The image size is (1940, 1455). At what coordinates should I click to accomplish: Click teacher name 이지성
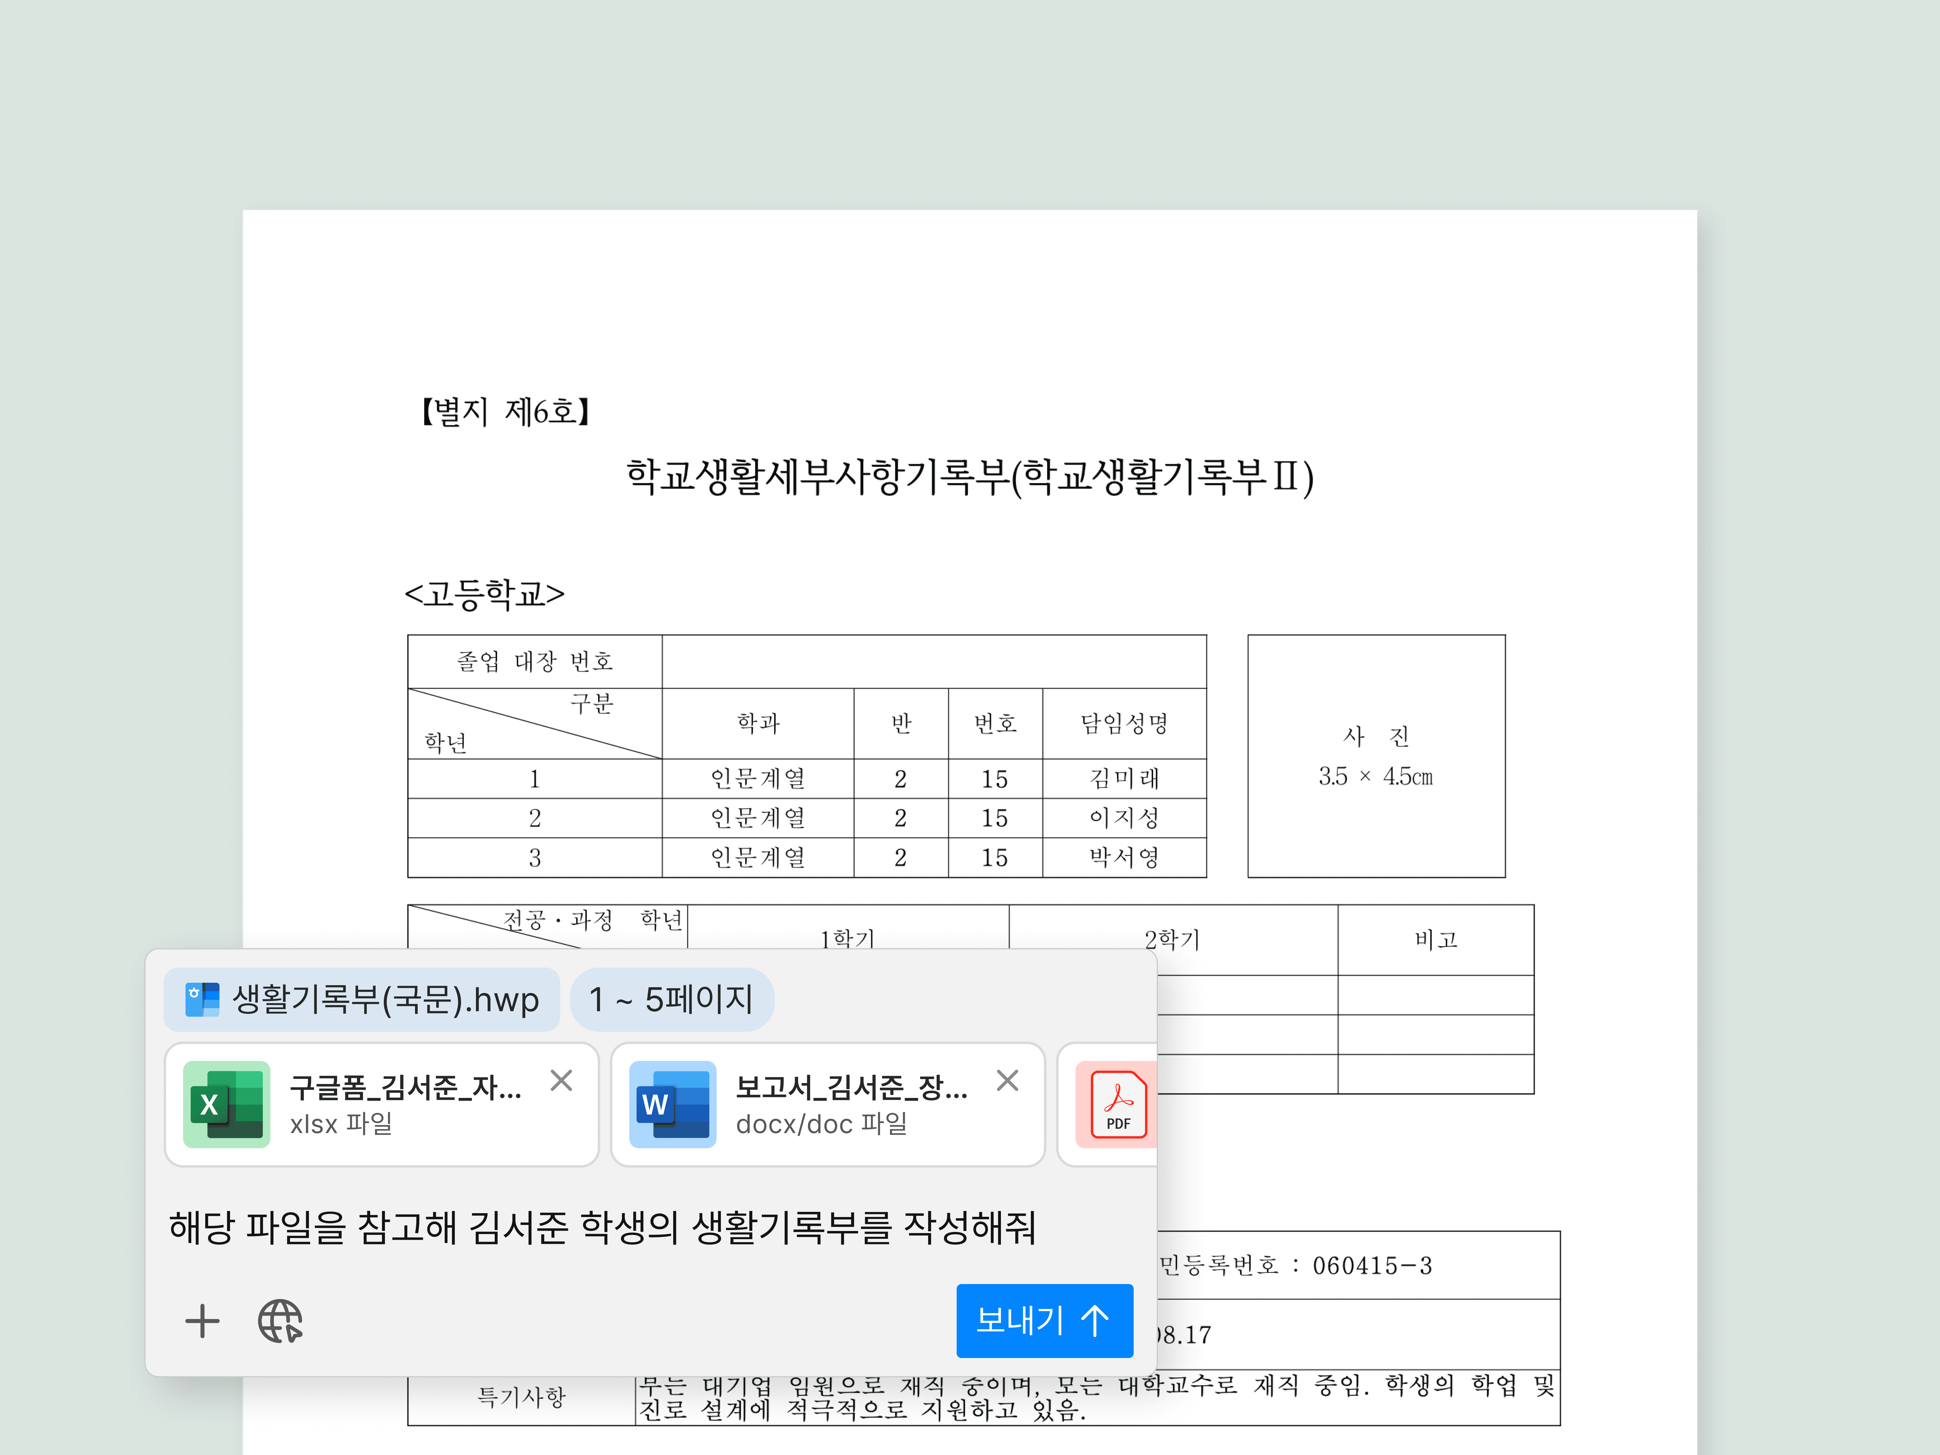pyautogui.click(x=1124, y=818)
